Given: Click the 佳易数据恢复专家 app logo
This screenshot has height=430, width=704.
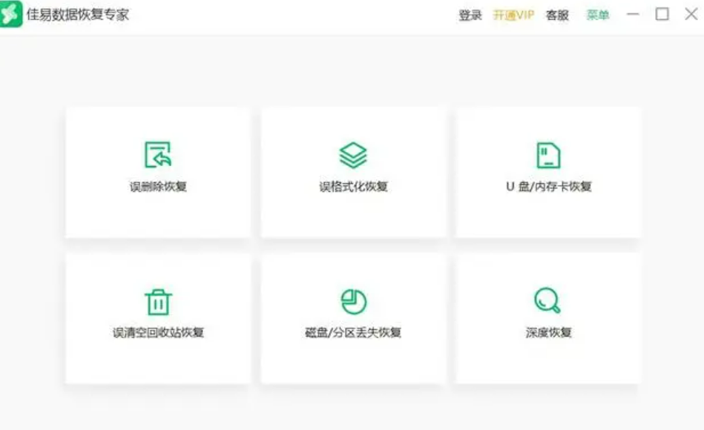Looking at the screenshot, I should tap(11, 13).
